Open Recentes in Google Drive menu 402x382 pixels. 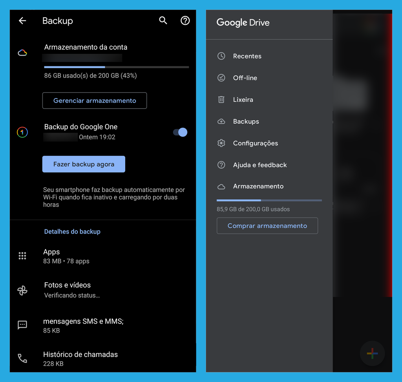(269, 56)
